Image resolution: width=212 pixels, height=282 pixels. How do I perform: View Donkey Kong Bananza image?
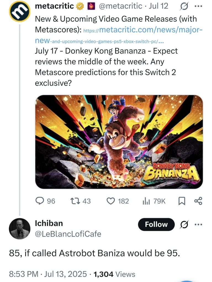pos(119,142)
